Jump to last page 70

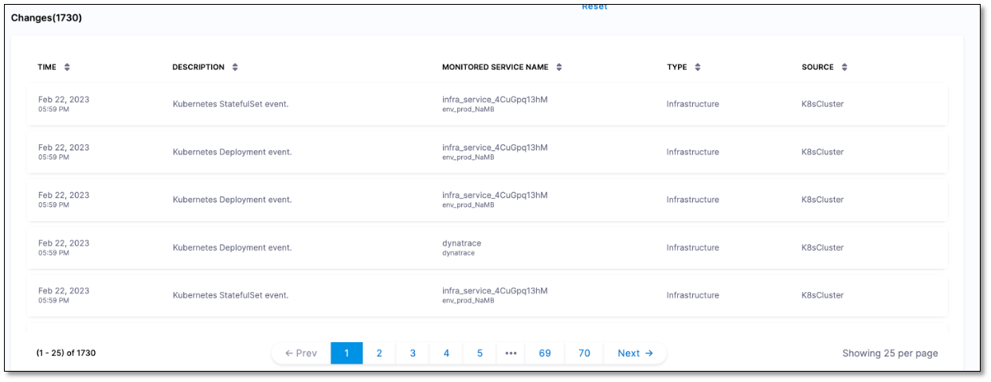584,353
